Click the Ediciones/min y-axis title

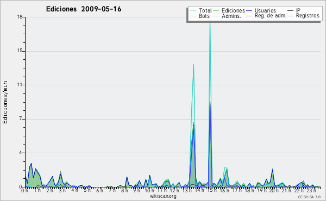[x=5, y=102]
